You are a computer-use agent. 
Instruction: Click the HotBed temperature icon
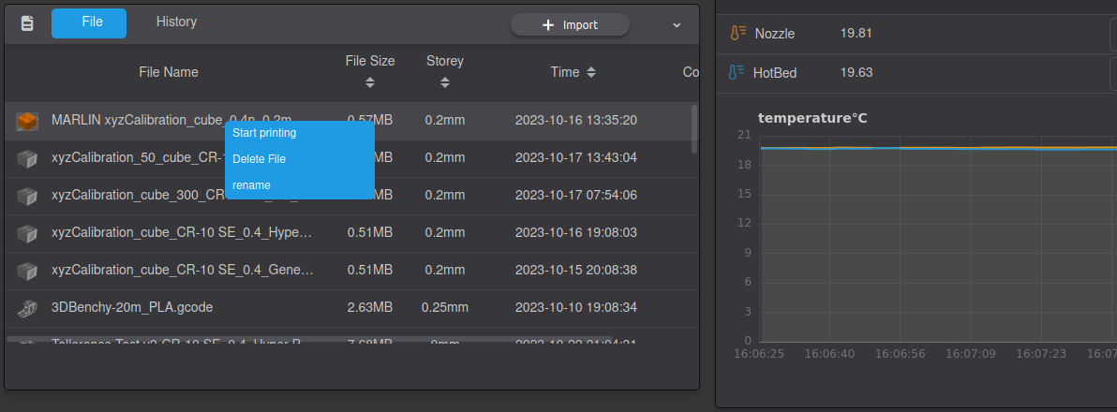(x=737, y=72)
